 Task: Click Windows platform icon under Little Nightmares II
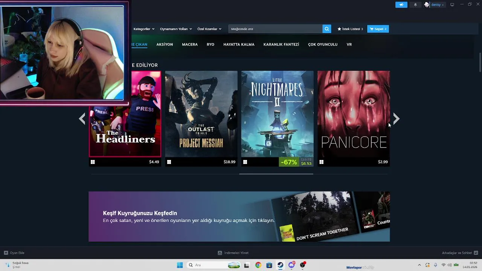click(x=245, y=162)
